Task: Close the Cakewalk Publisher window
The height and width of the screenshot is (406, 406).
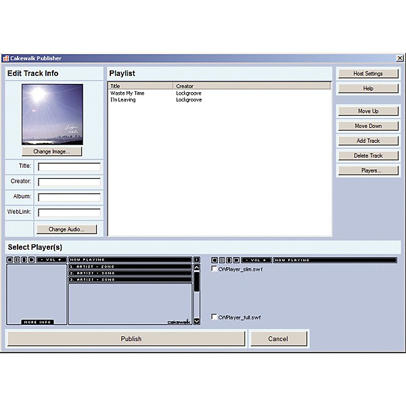Action: 400,58
